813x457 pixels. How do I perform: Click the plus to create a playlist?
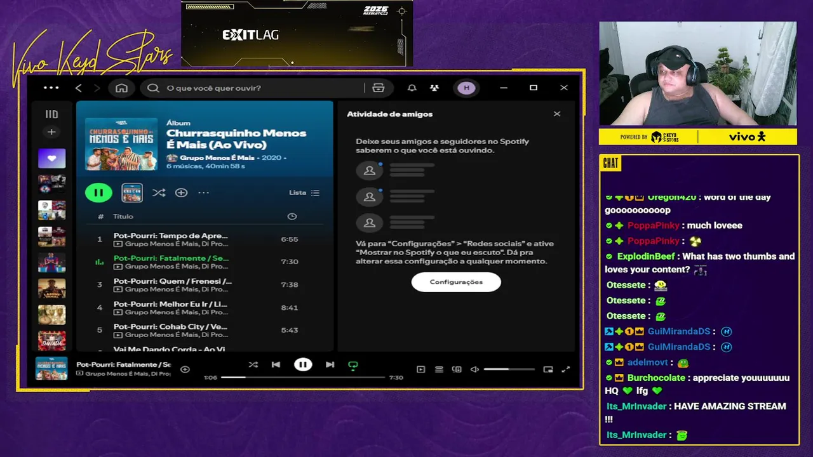pos(51,132)
